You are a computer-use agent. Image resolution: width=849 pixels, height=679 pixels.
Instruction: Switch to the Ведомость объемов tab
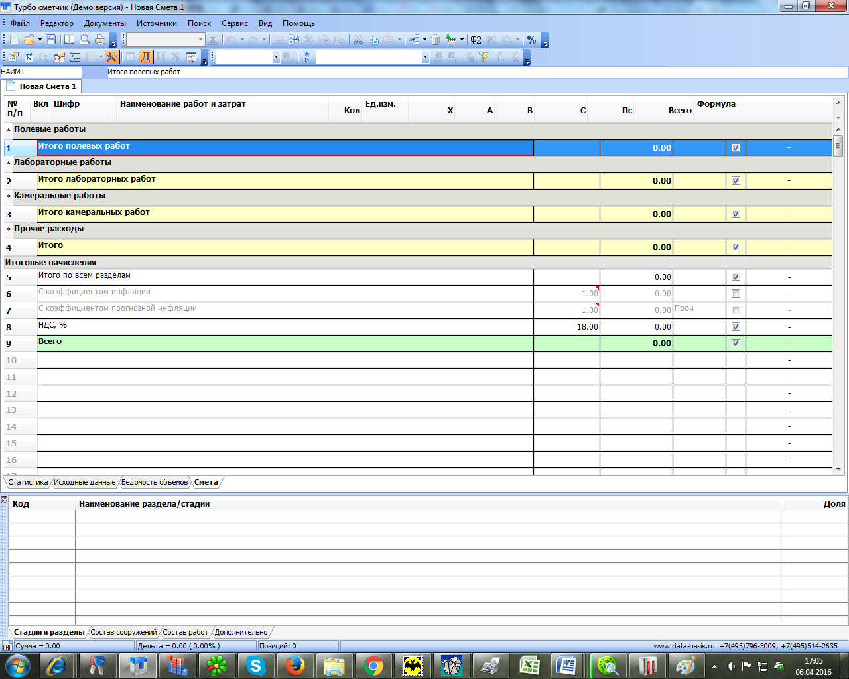point(155,482)
